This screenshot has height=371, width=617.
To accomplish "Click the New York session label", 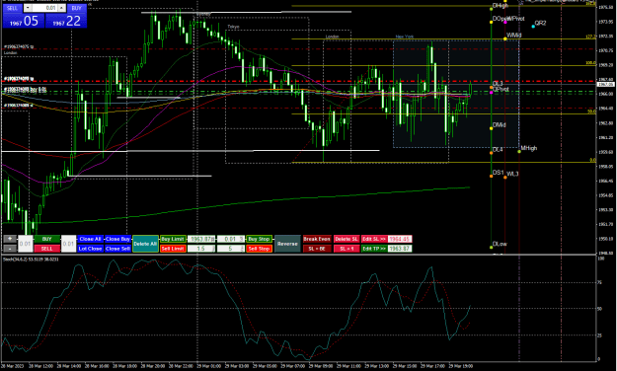I will pyautogui.click(x=405, y=37).
